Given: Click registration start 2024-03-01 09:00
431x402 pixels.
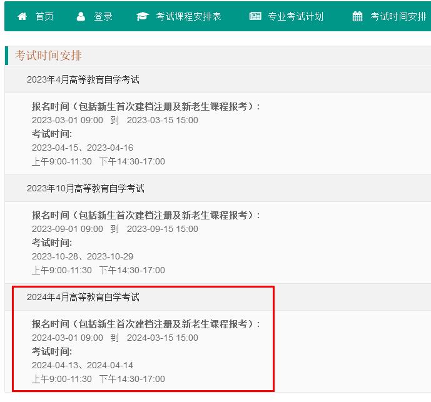Looking at the screenshot, I should 68,338.
